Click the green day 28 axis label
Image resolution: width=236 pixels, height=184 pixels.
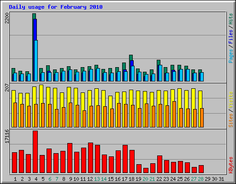pos(201,179)
